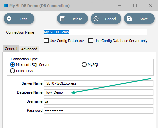Switch to the Advanced tab

click(29, 49)
